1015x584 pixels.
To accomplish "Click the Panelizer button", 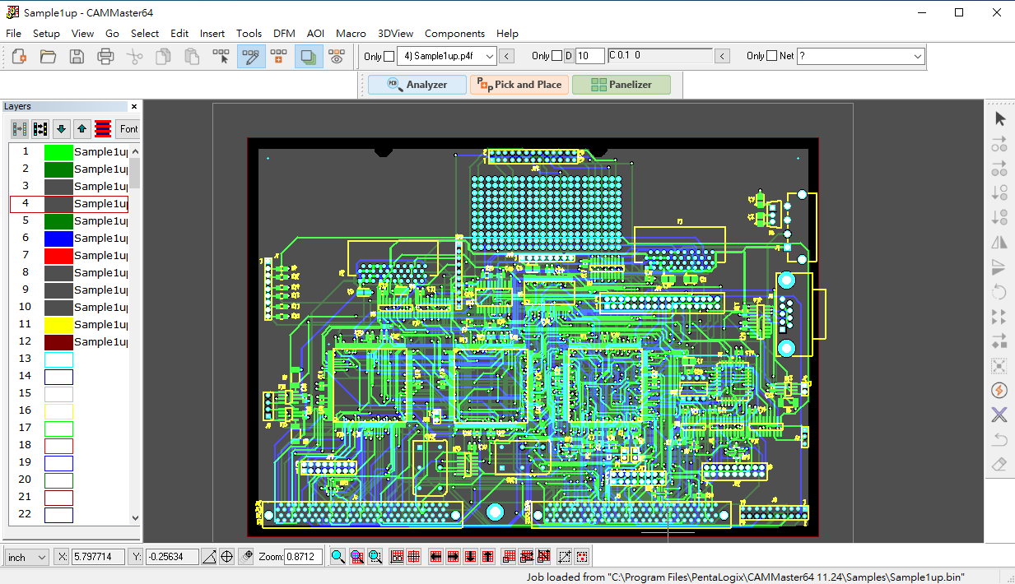I will click(x=622, y=84).
